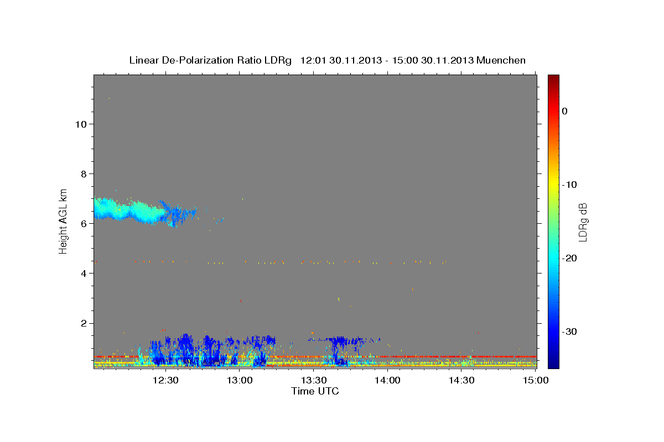
Task: Click the 'Height AGL km' axis label
Action: [x=64, y=220]
